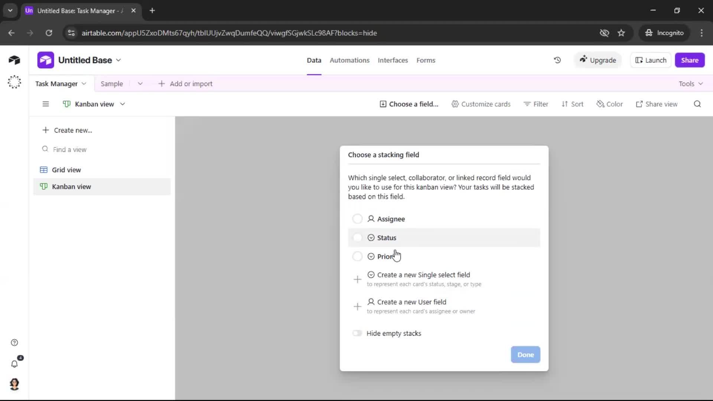Expand the Kanban view name dropdown
Viewport: 713px width, 401px height.
[123, 104]
